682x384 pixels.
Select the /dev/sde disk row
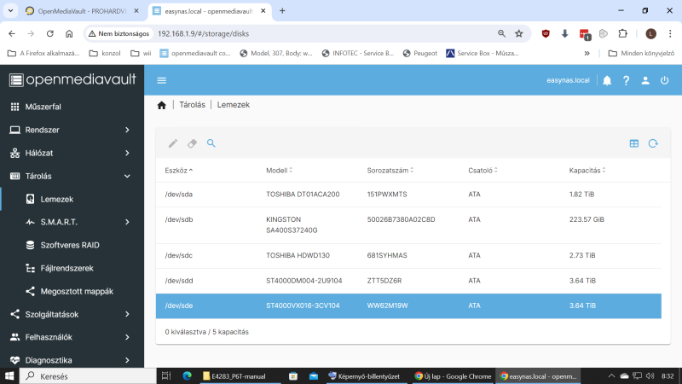[408, 305]
